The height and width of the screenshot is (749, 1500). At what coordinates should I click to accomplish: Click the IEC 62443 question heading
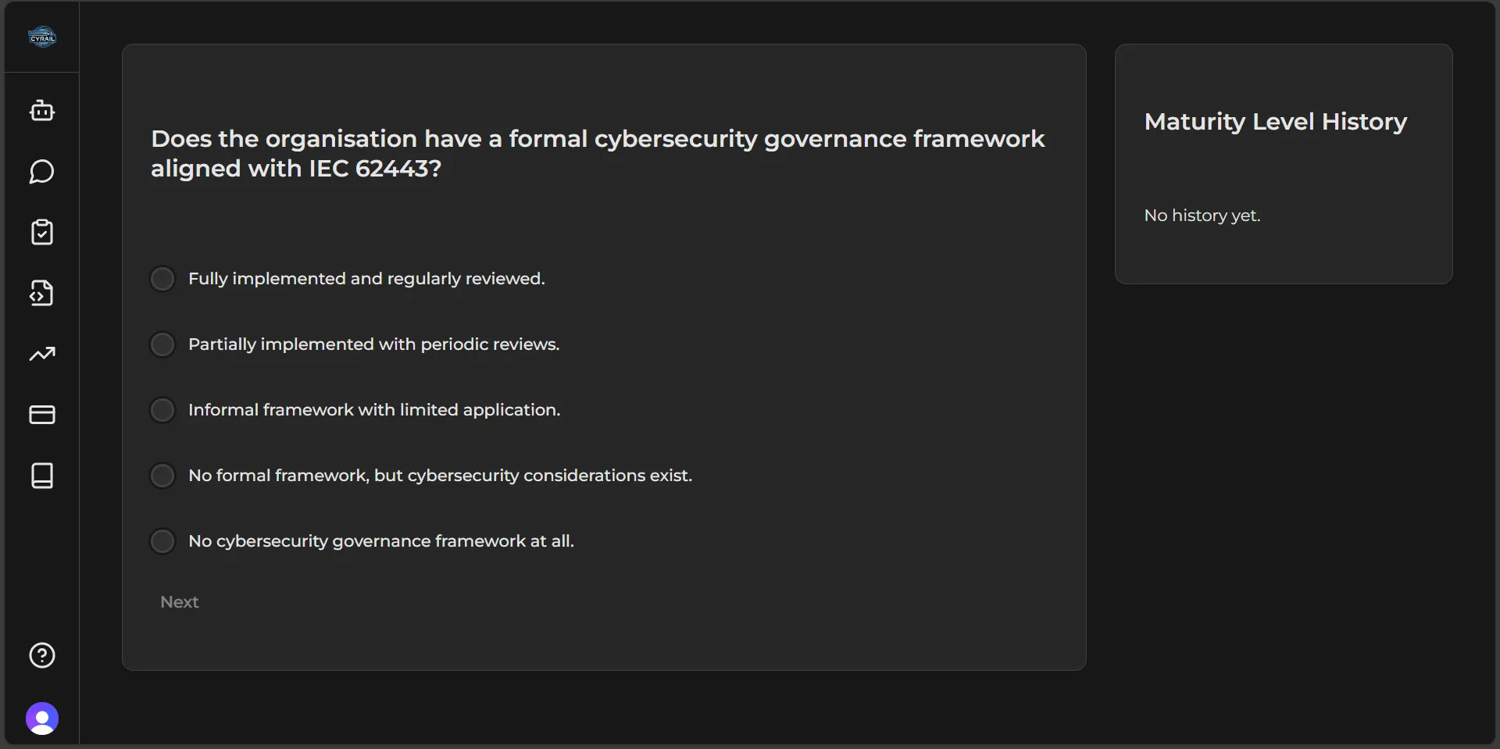(x=598, y=153)
